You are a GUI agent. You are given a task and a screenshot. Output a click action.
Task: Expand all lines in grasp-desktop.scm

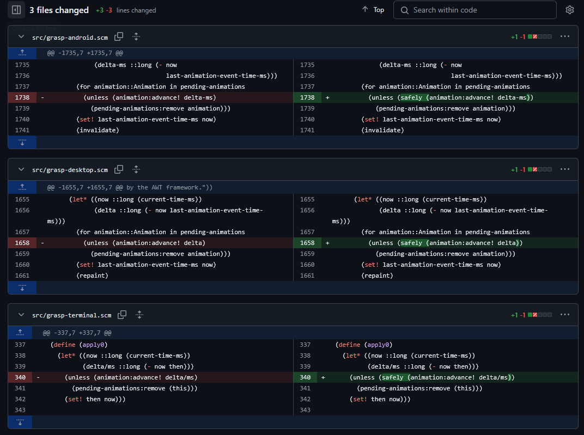click(x=136, y=169)
